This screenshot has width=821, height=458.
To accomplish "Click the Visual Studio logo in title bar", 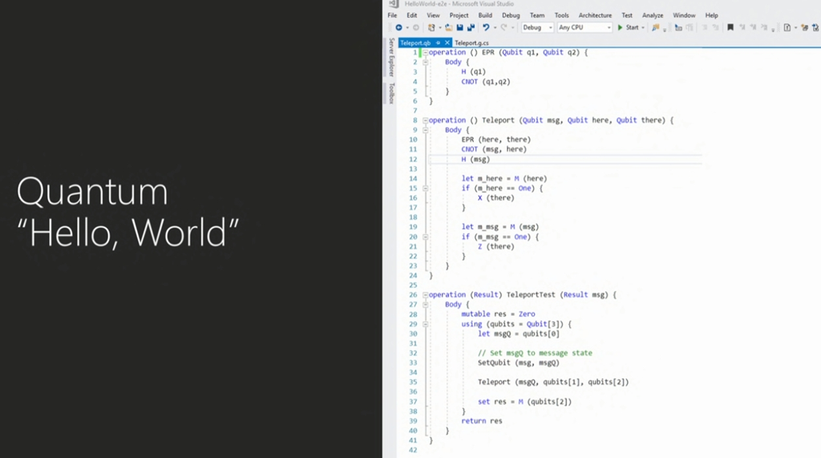I will click(x=394, y=4).
